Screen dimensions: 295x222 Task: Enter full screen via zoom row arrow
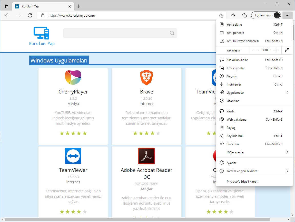287,50
